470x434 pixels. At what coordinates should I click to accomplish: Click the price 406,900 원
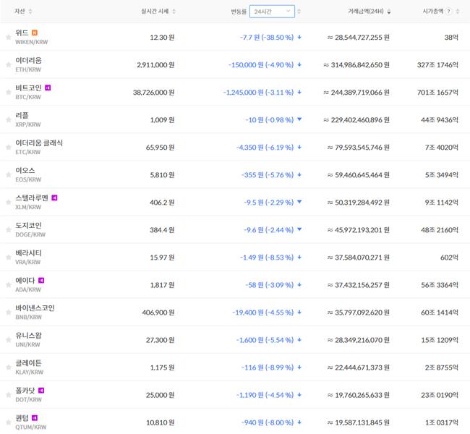pyautogui.click(x=158, y=312)
